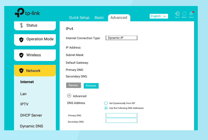Select Use the Following DNS Addresses radio

click(x=106, y=108)
